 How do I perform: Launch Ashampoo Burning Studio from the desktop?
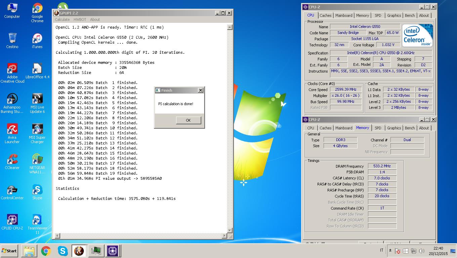pyautogui.click(x=12, y=103)
